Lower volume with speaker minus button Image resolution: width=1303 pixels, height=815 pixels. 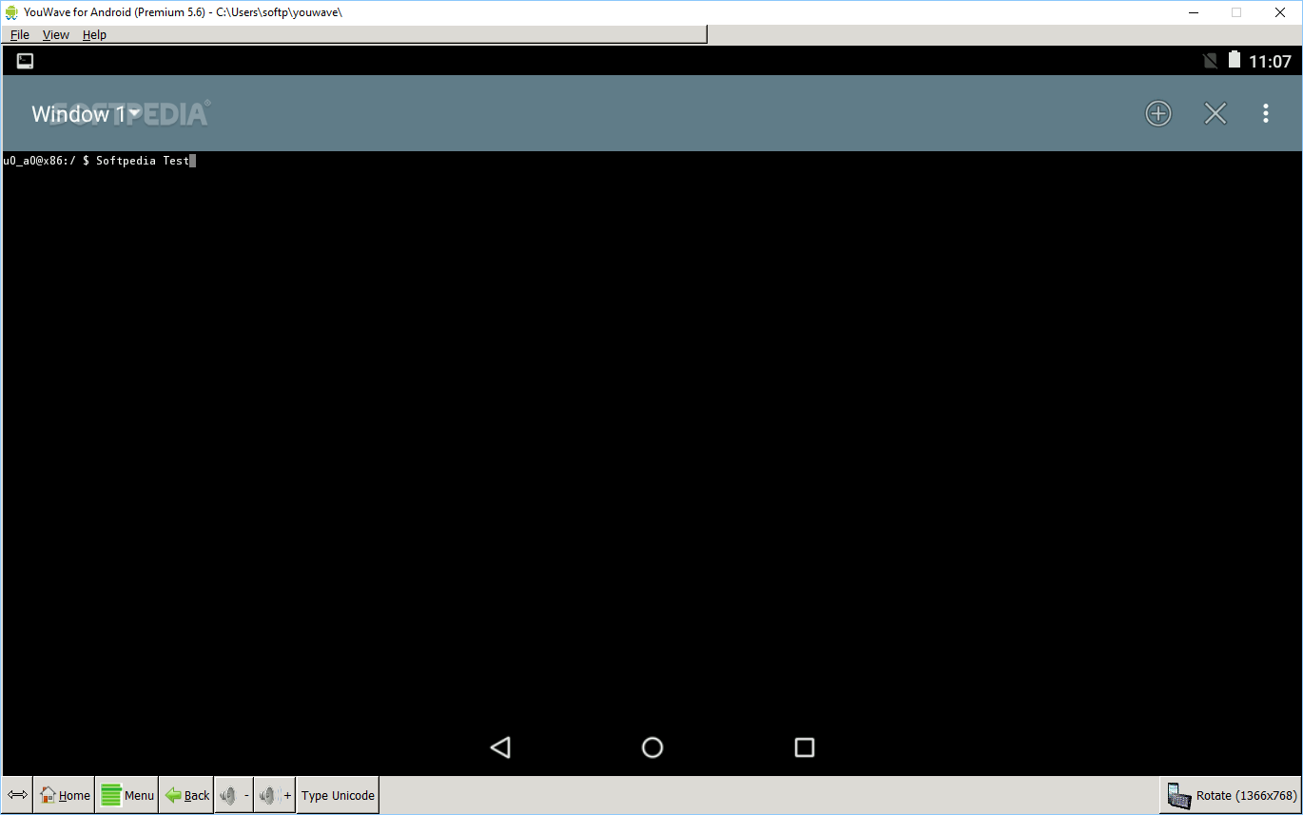pos(234,795)
